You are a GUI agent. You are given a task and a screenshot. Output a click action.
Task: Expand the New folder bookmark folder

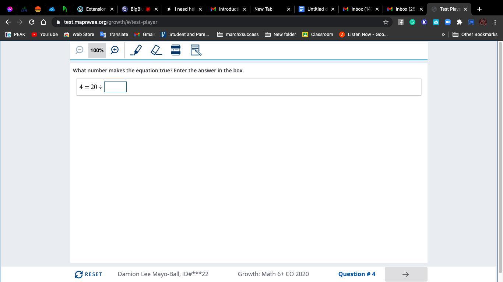[280, 35]
